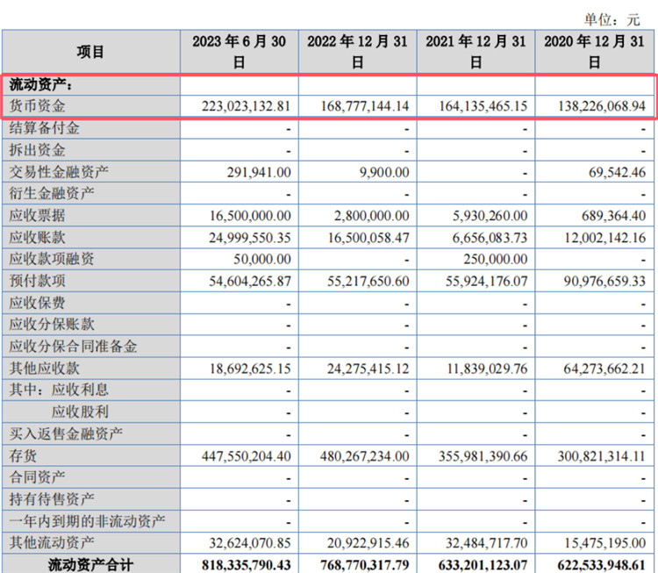Select the value 480,267,234.00
The width and height of the screenshot is (658, 573).
pyautogui.click(x=365, y=456)
